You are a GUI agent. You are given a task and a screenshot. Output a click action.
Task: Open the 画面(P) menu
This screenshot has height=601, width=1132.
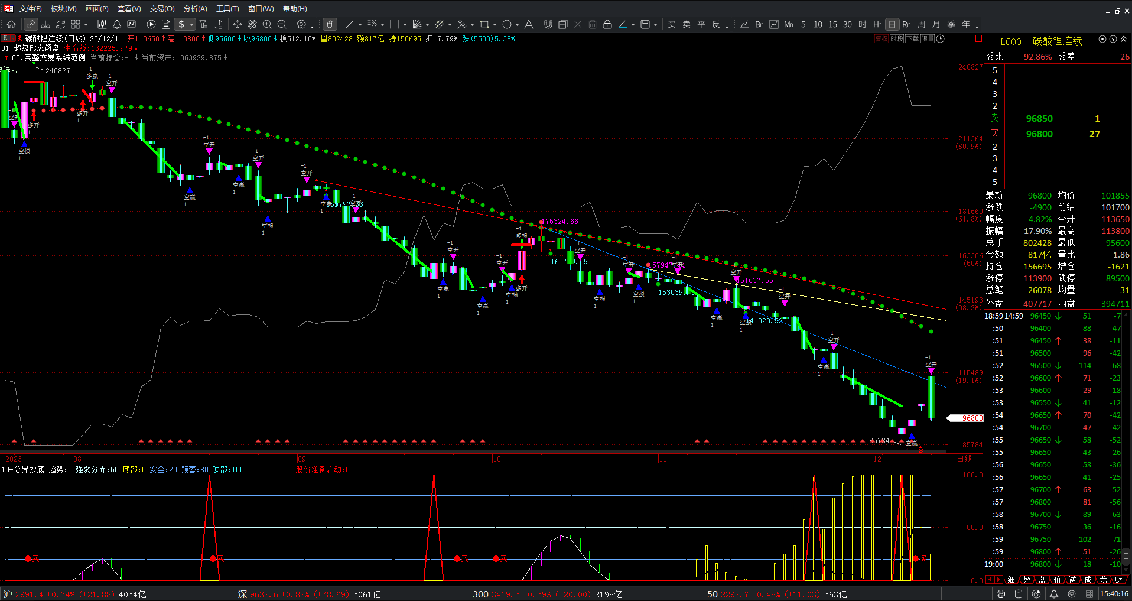[x=97, y=8]
